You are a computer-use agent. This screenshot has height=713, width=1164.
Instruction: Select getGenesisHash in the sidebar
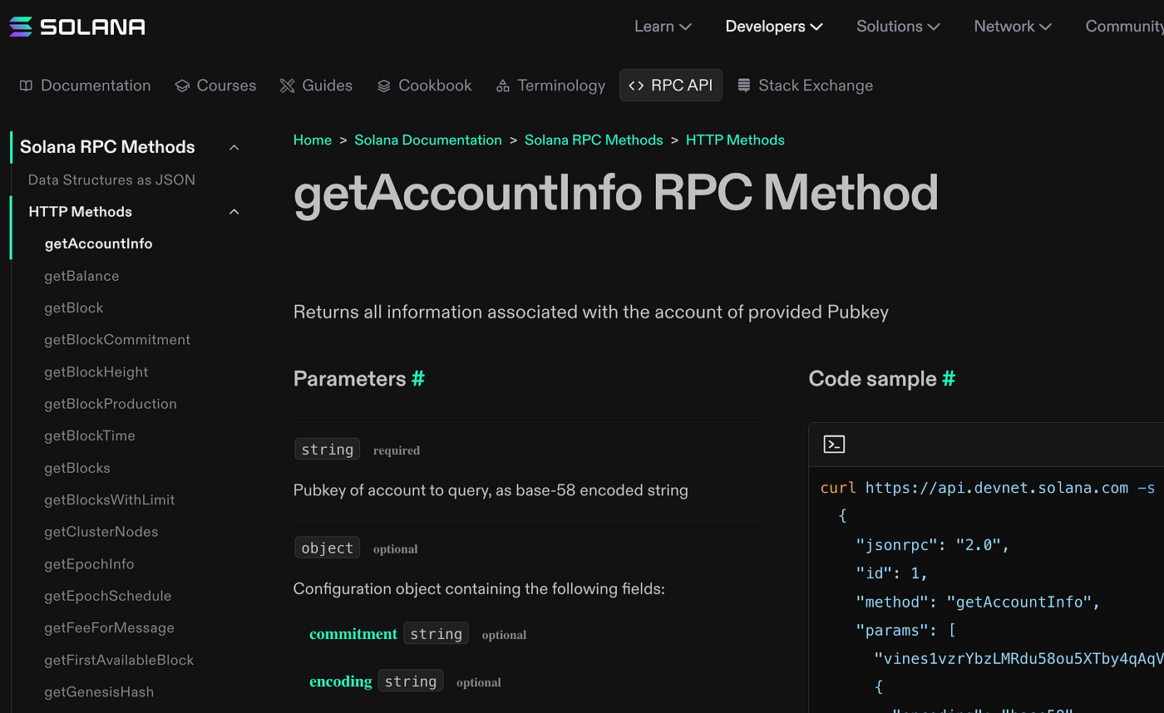point(99,692)
